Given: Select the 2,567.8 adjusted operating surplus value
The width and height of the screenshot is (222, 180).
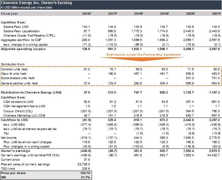Looking at the screenshot, I should point(214,49).
